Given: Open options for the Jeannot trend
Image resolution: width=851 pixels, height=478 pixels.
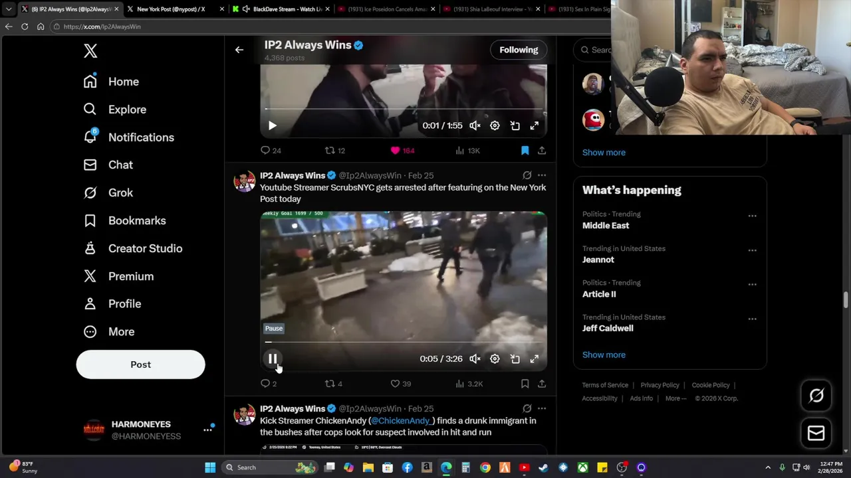Looking at the screenshot, I should (x=752, y=250).
